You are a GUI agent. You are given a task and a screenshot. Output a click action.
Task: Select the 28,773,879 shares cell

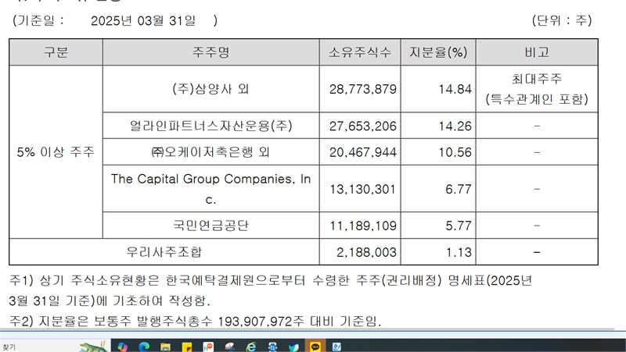(364, 89)
